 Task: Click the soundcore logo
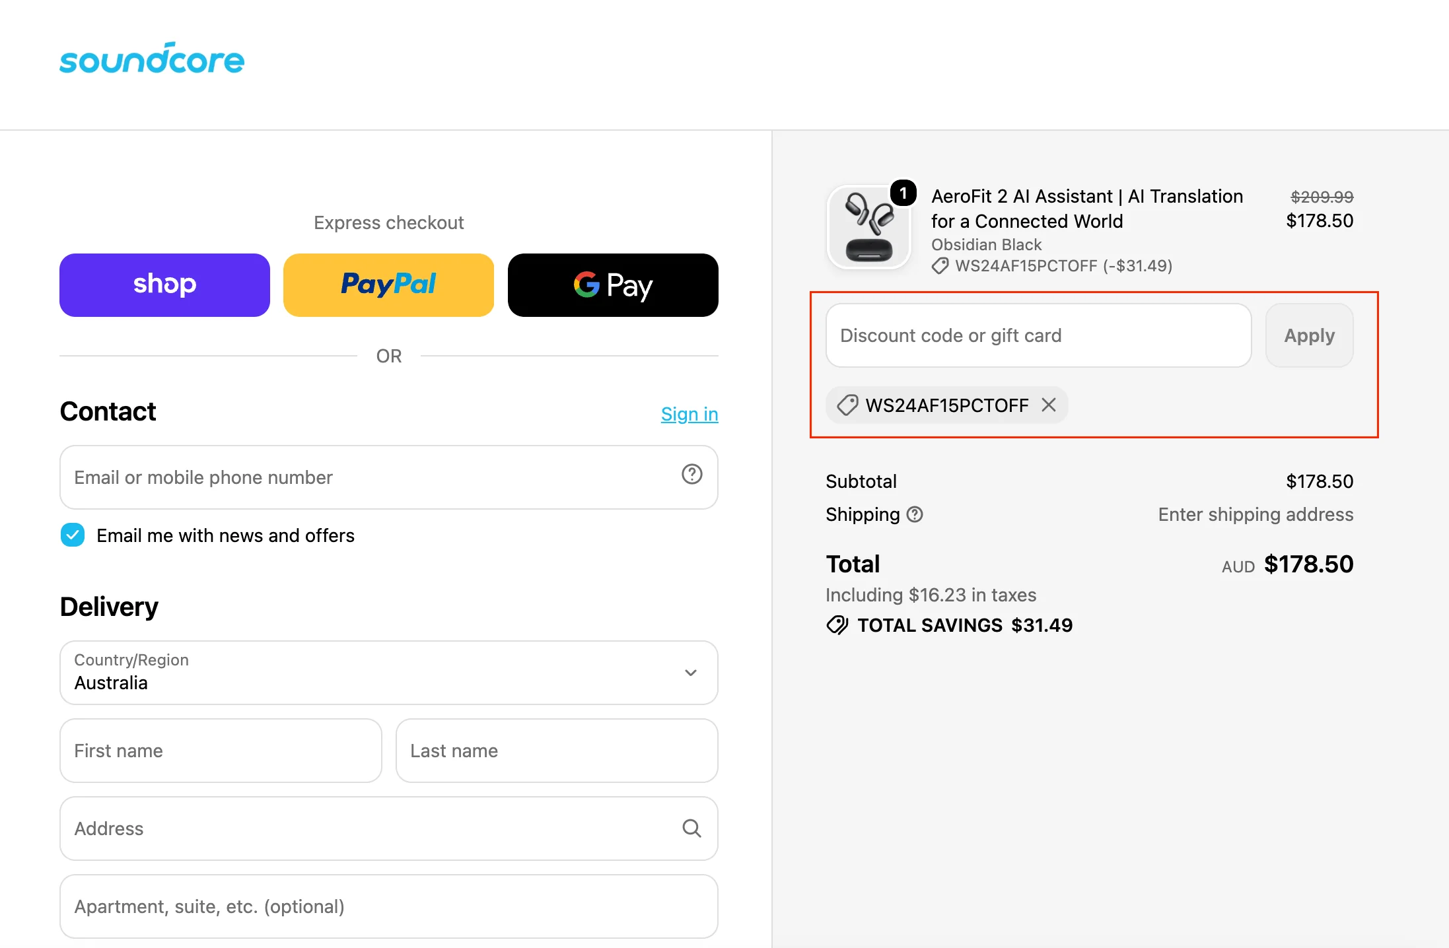[x=152, y=58]
